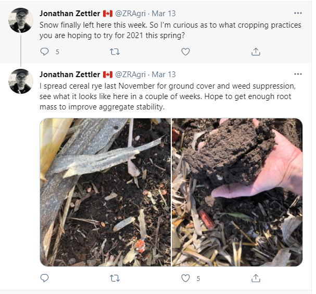Like the first tweet about cropping practices
Image resolution: width=316 pixels, height=294 pixels.
185,52
